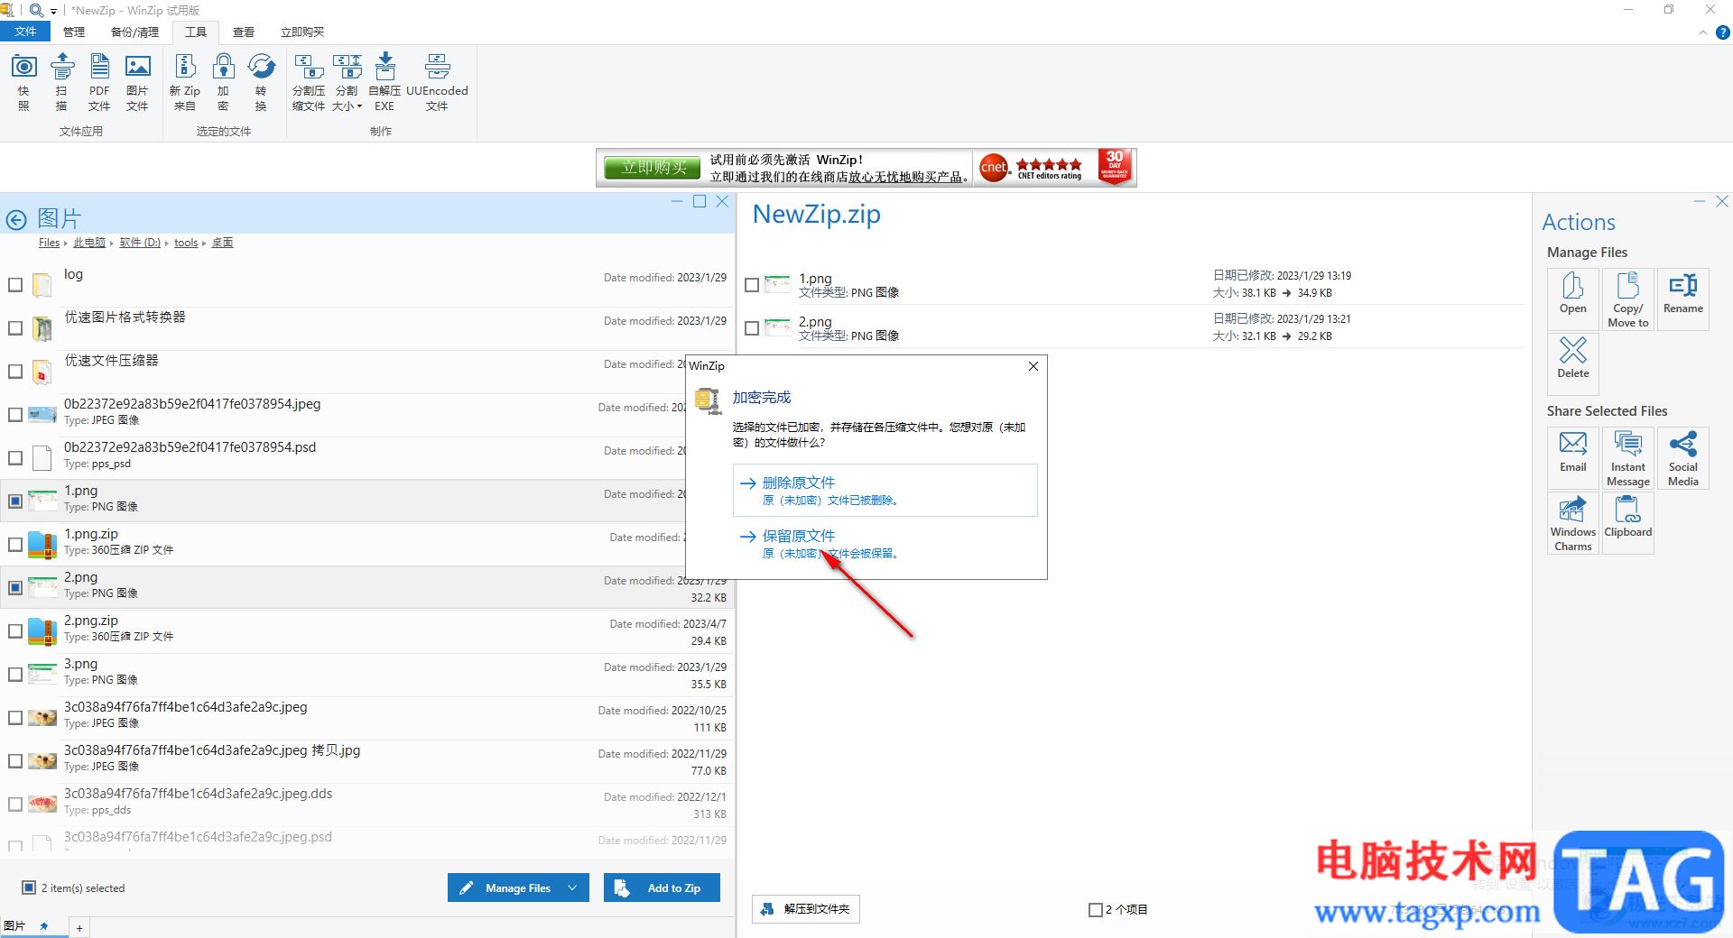This screenshot has width=1733, height=938.
Task: Click the Add to Zip button
Action: pyautogui.click(x=663, y=887)
